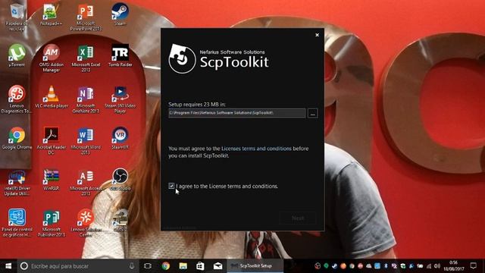Launch WinRAR desktop shortcut

click(x=51, y=180)
